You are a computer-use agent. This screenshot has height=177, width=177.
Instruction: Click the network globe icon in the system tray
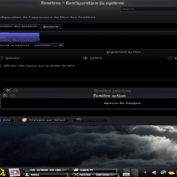pos(163,173)
